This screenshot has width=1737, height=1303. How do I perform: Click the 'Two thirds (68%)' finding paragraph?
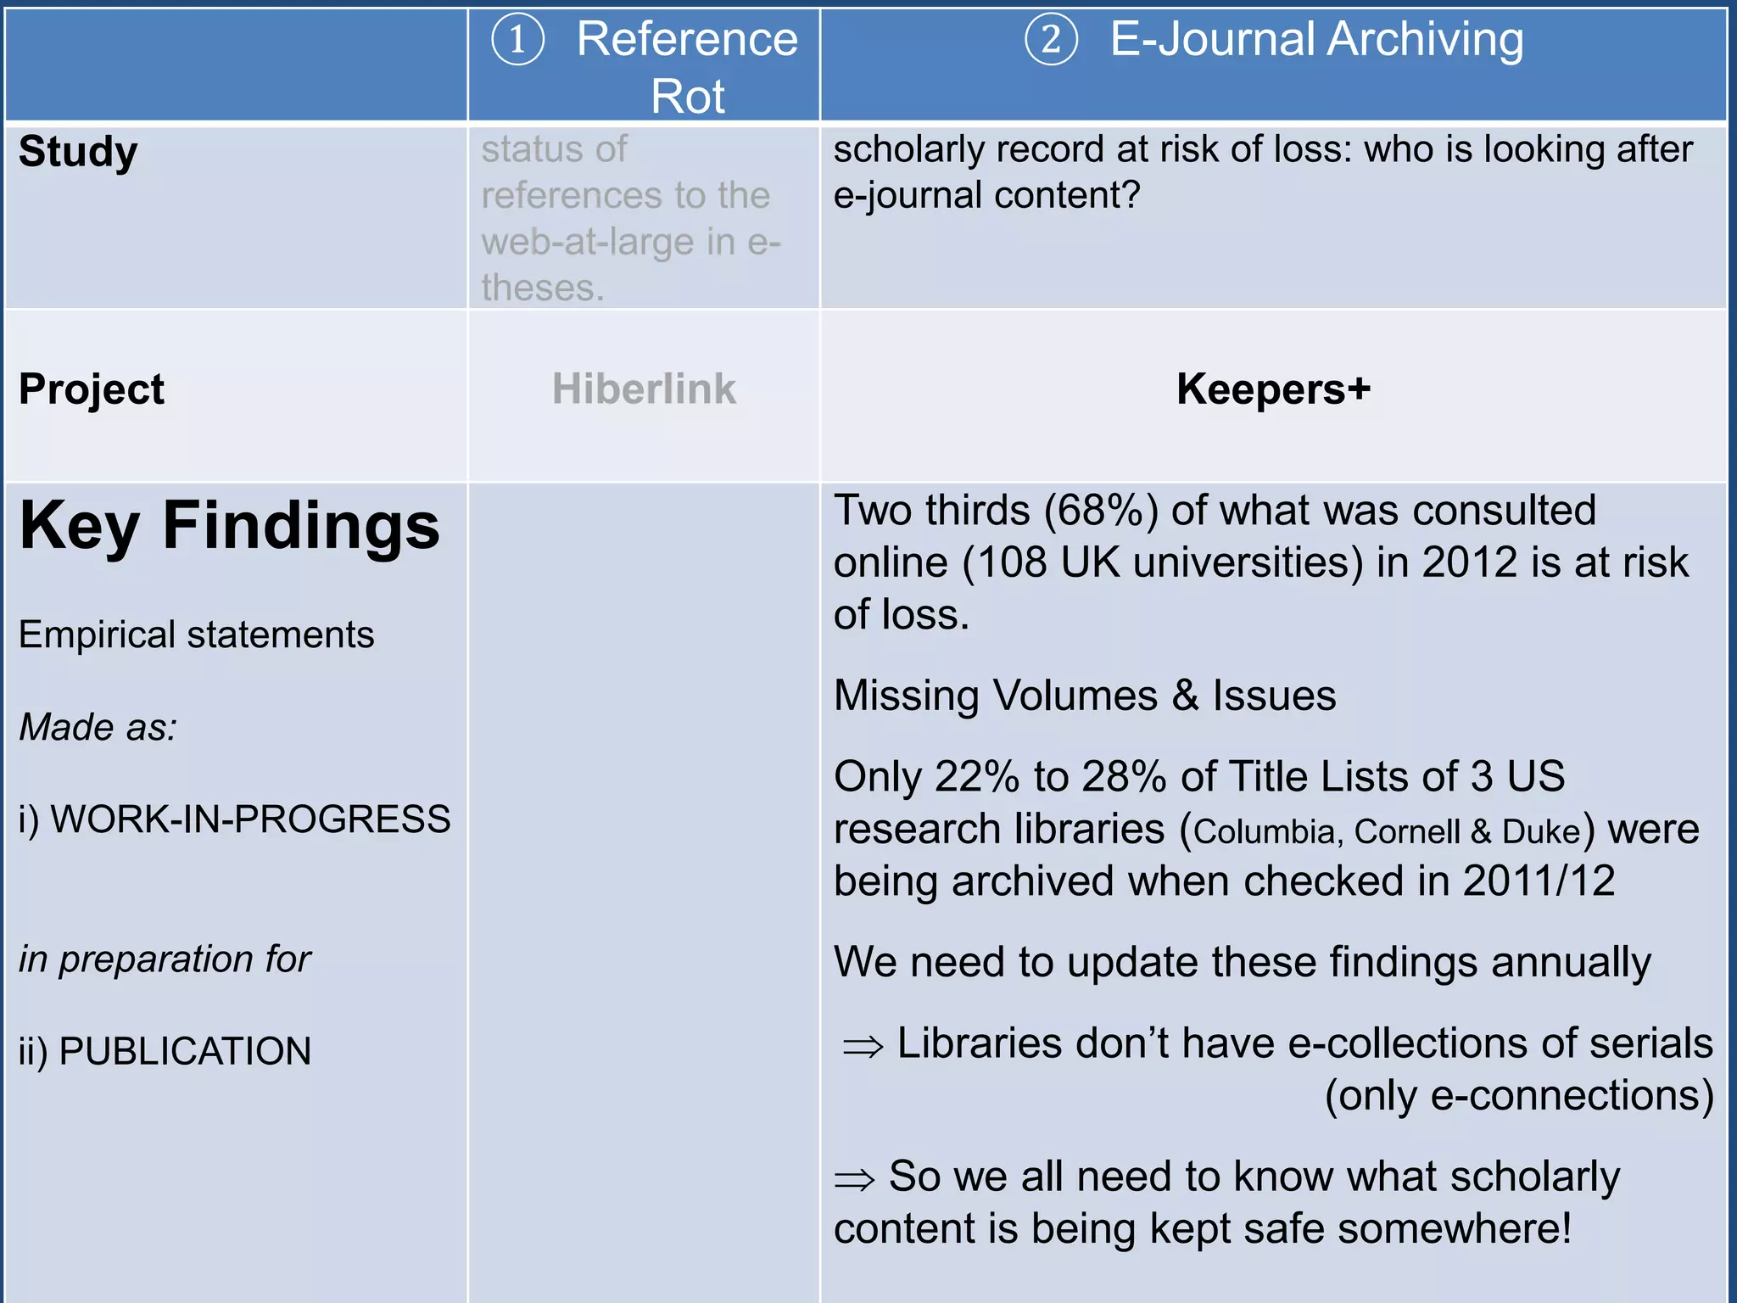[1261, 562]
